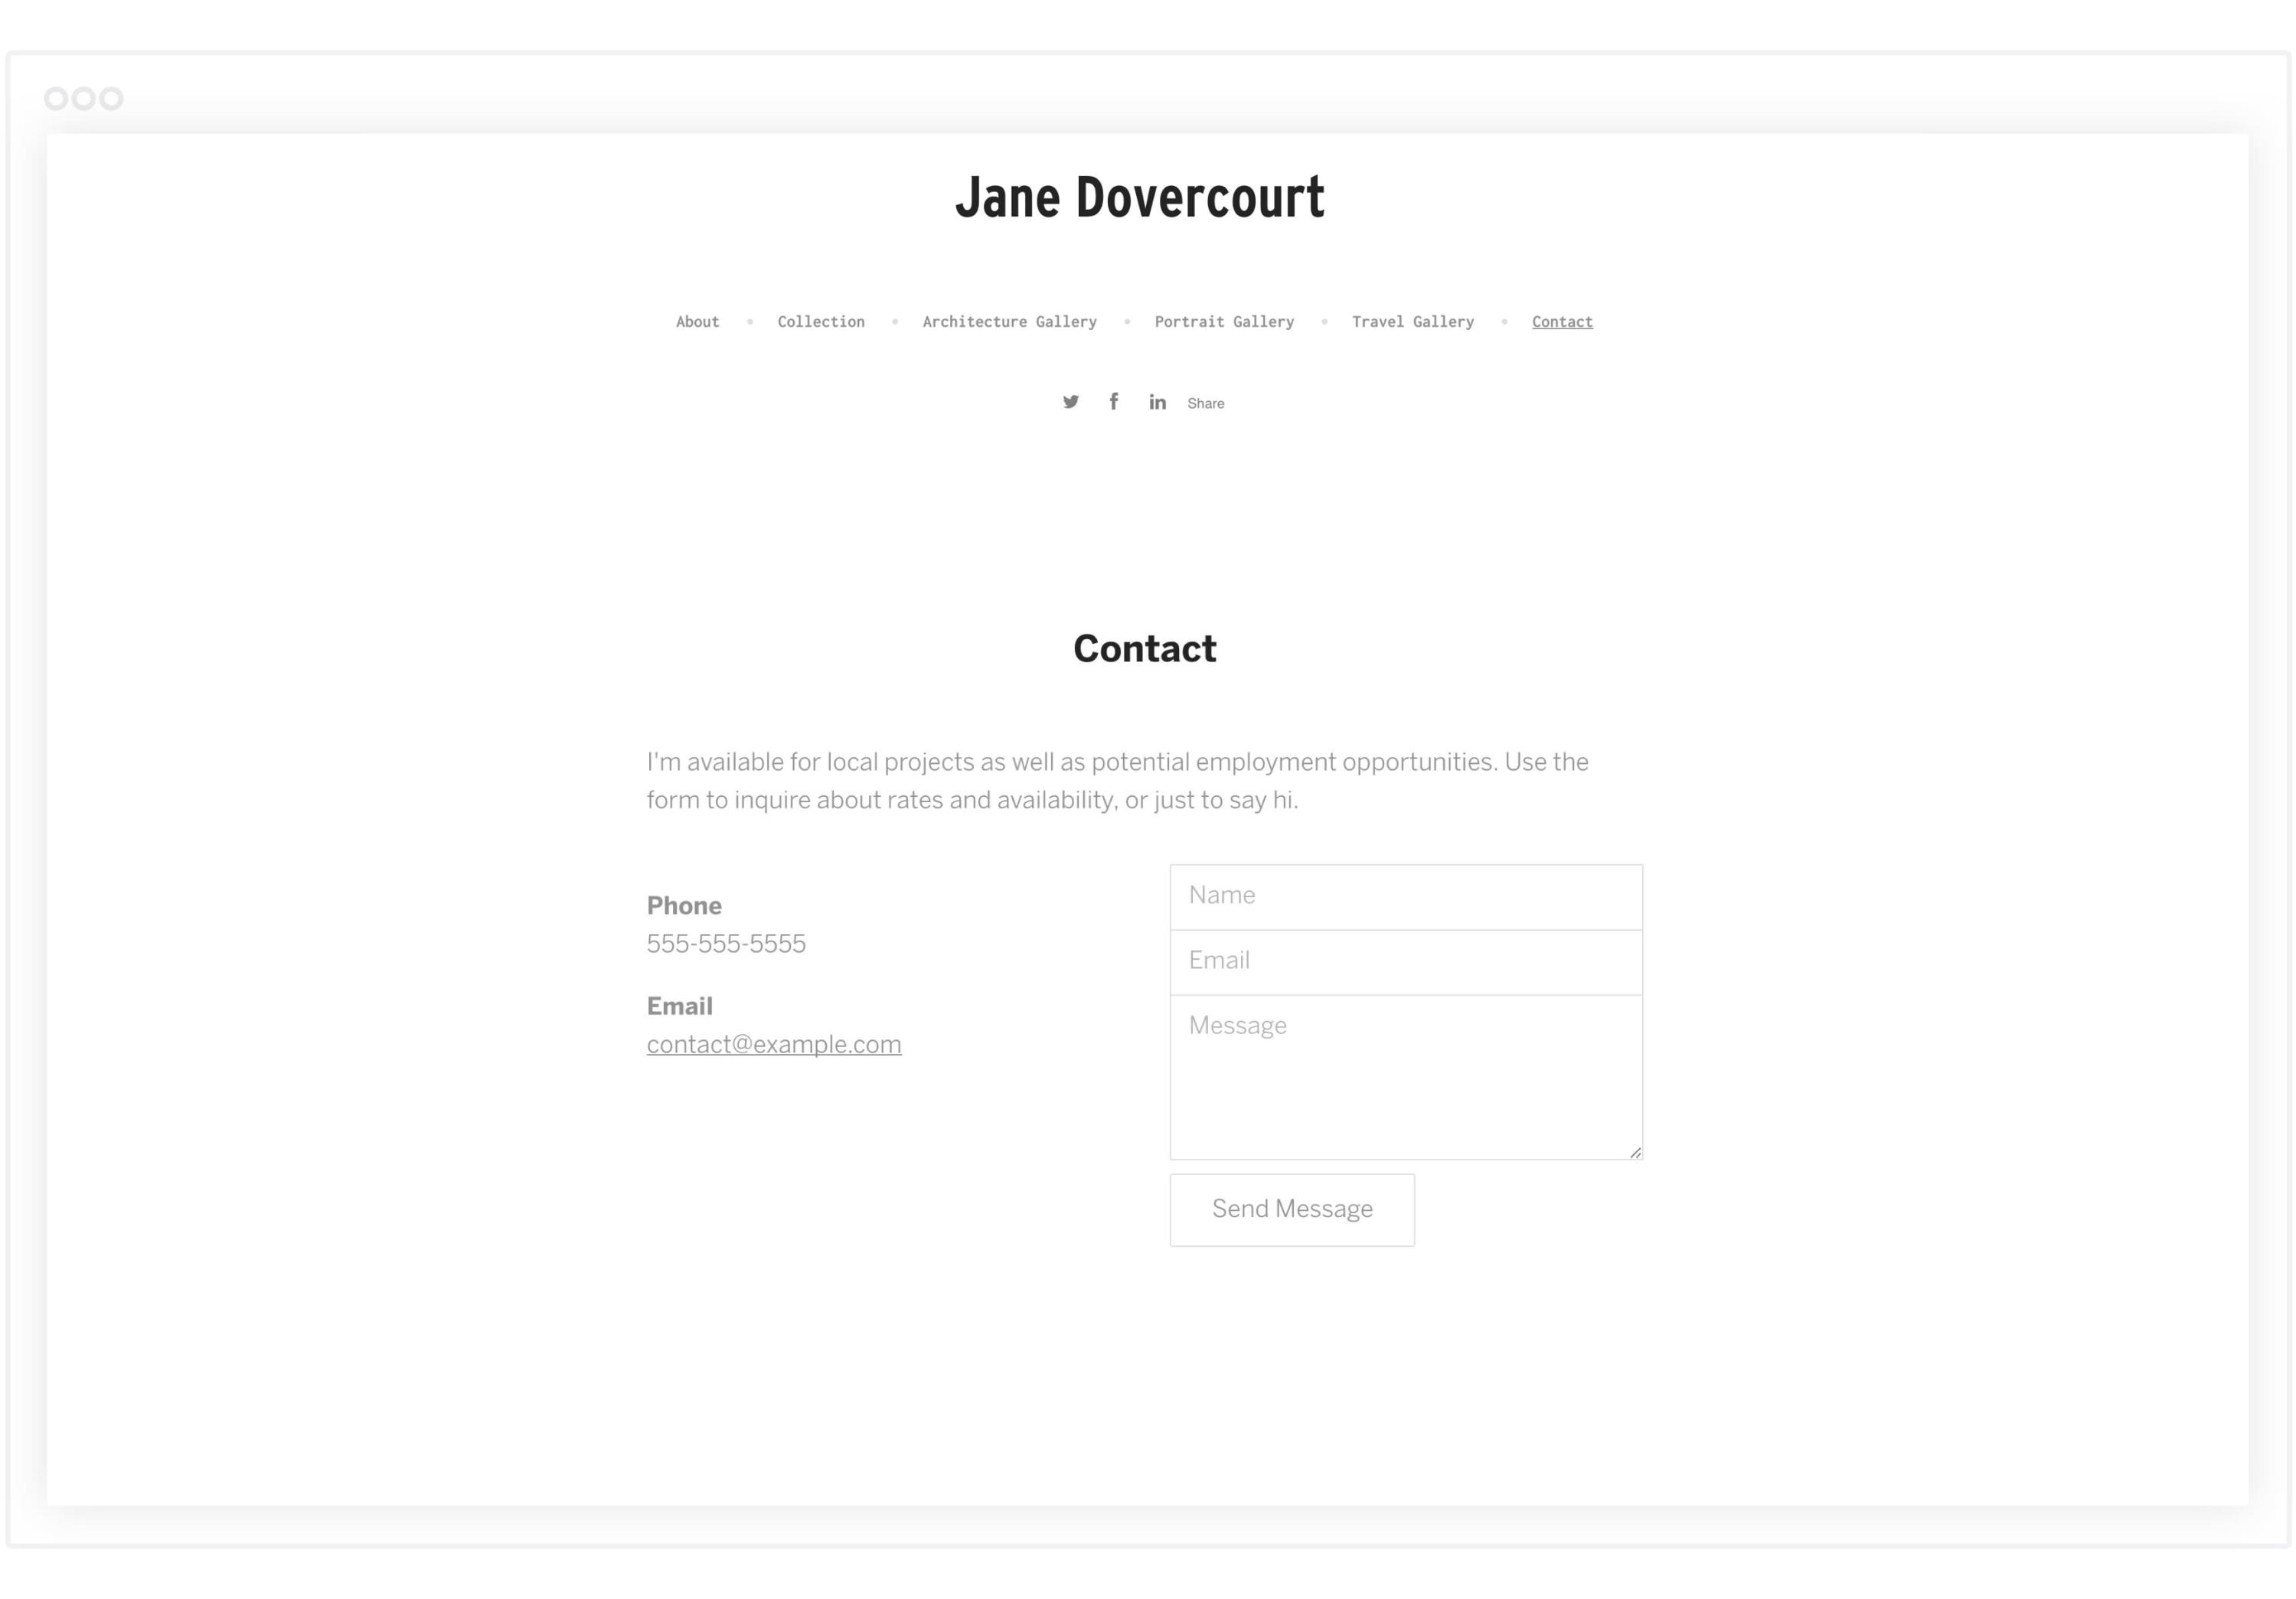Navigate to the Collection page
The height and width of the screenshot is (1599, 2296).
(821, 321)
